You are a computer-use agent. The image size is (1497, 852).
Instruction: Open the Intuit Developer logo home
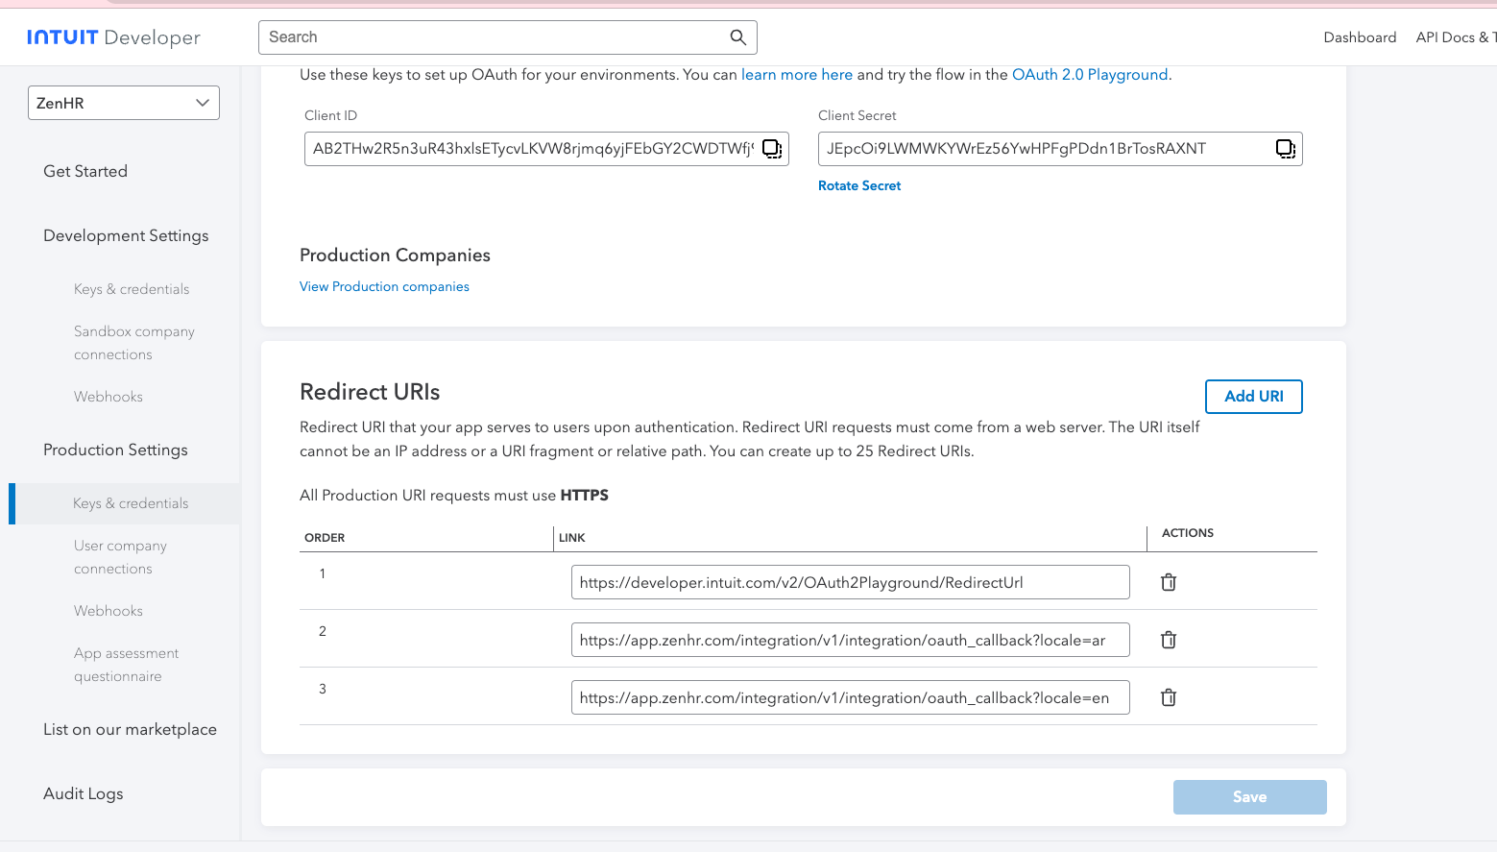[x=113, y=37]
